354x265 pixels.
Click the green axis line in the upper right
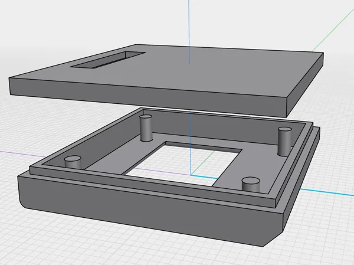(x=333, y=31)
